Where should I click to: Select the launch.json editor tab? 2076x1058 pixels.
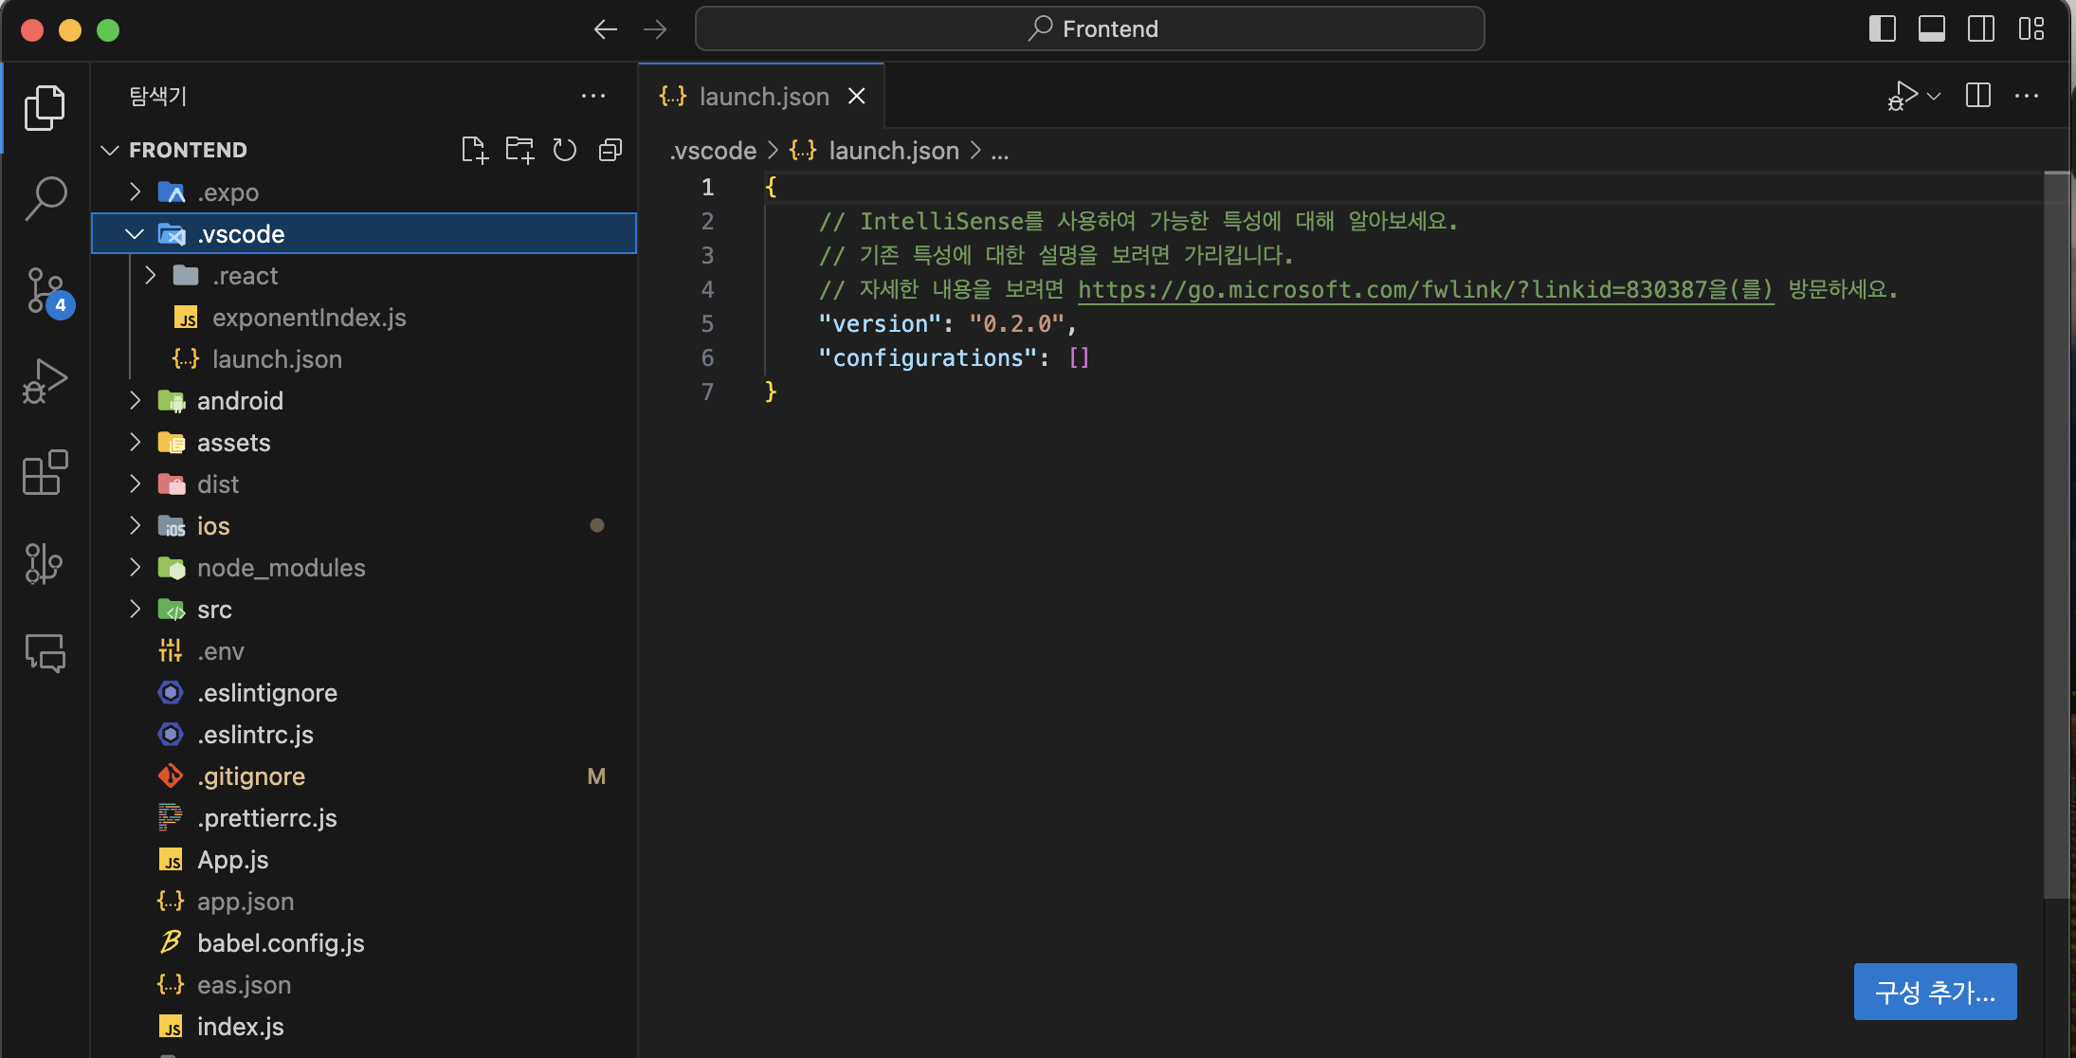763,97
